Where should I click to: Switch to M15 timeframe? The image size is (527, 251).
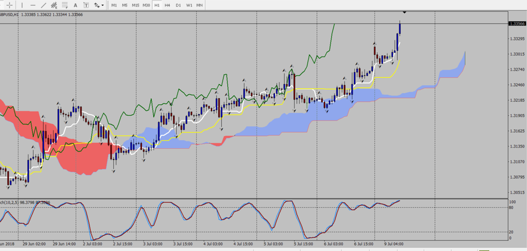pyautogui.click(x=135, y=5)
